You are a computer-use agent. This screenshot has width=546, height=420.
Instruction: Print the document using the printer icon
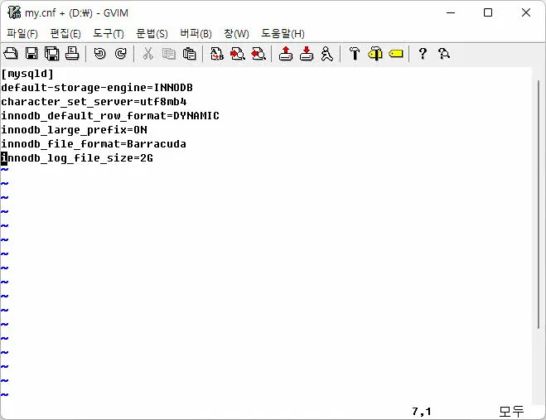tap(72, 54)
